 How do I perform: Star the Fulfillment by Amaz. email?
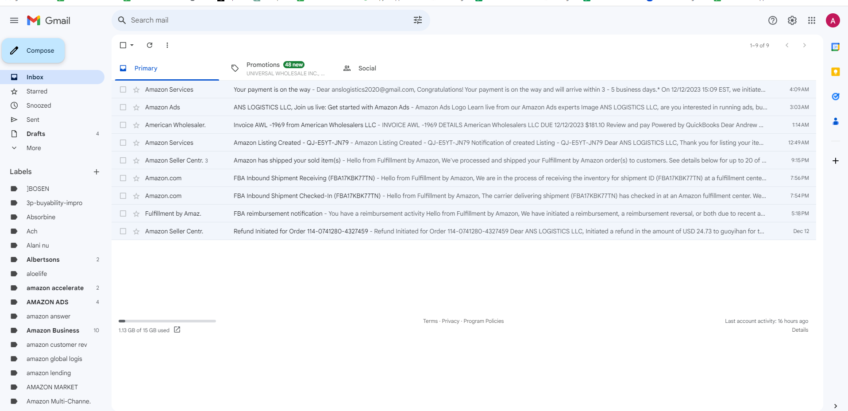(x=136, y=213)
